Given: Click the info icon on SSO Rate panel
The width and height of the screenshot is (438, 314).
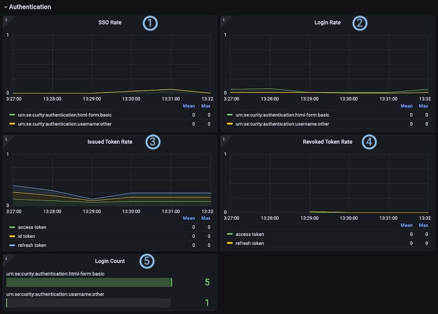Looking at the screenshot, I should point(6,20).
